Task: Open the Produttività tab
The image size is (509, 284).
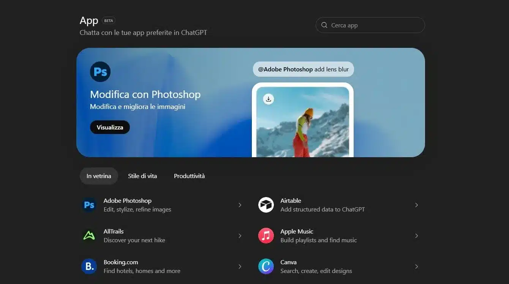Action: coord(189,176)
